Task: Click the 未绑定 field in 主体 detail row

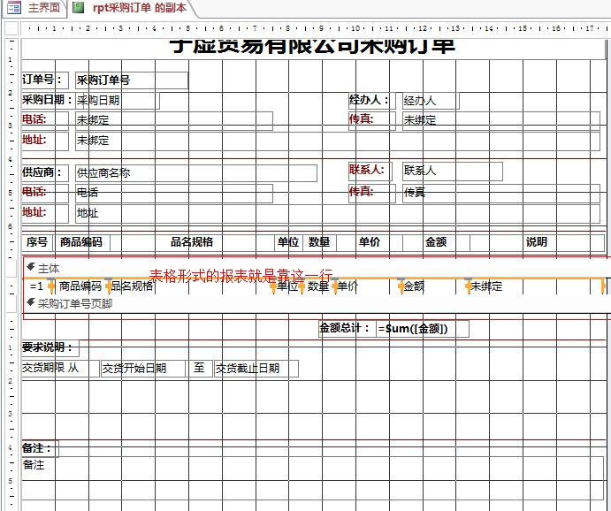Action: (535, 286)
